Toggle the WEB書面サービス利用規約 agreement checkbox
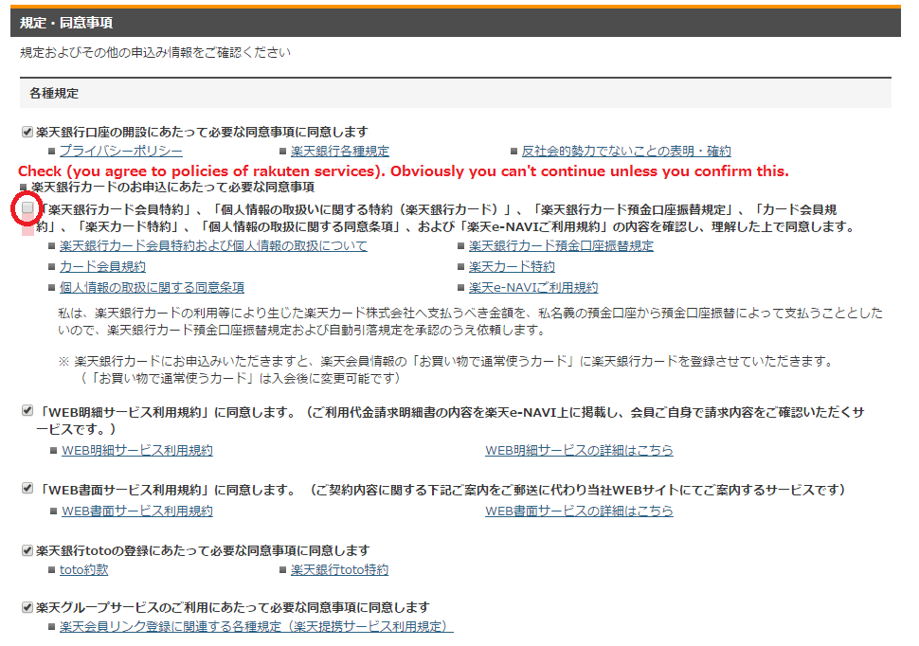Viewport: 919px width, 646px height. tap(27, 488)
